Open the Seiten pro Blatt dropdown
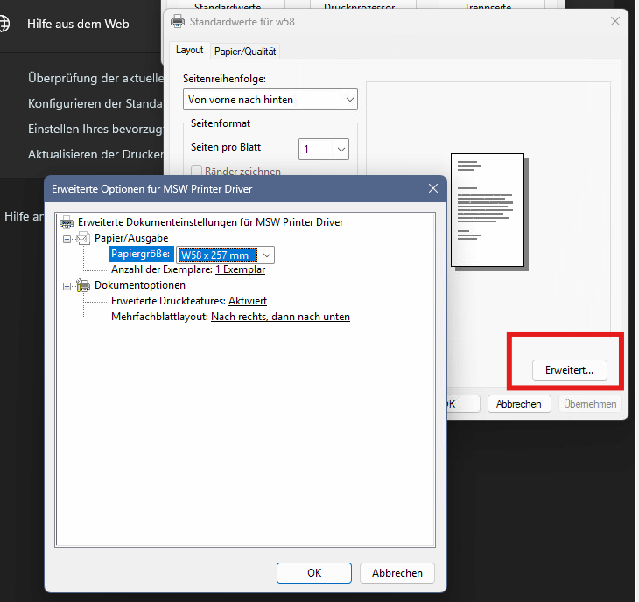This screenshot has width=639, height=602. (324, 149)
